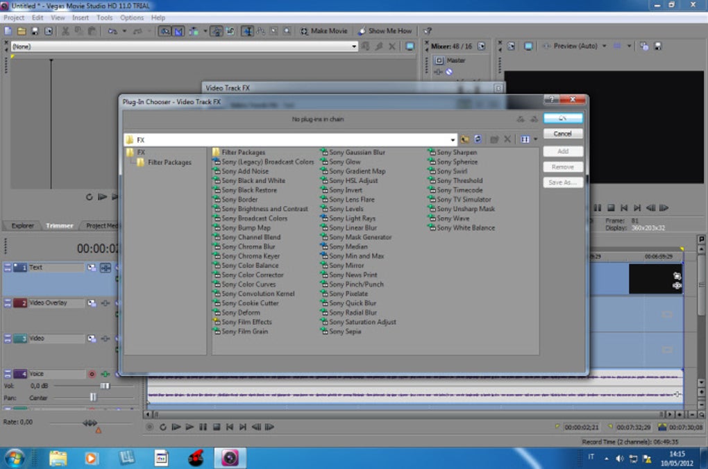This screenshot has height=469, width=708.
Task: Open track FX for Text track
Action: [106, 268]
